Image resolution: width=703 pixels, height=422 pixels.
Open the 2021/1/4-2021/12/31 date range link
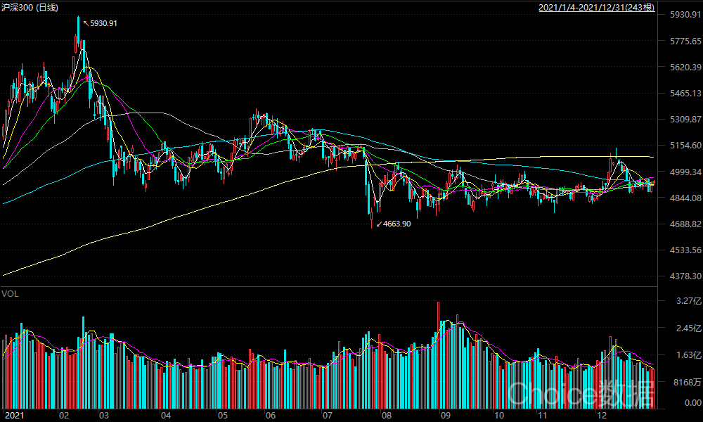tap(596, 8)
